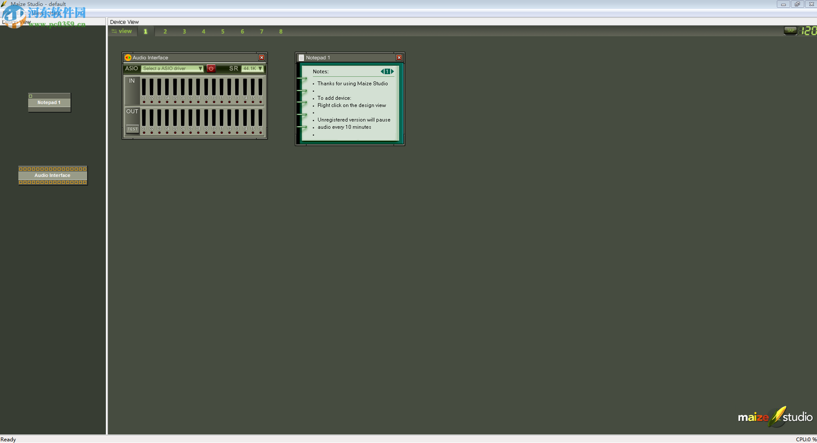Click the TEST button in Audio Interface
Viewport: 817px width, 443px height.
(x=132, y=129)
